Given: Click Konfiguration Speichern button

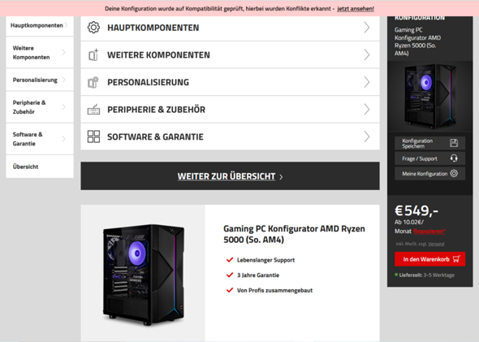Looking at the screenshot, I should (429, 143).
